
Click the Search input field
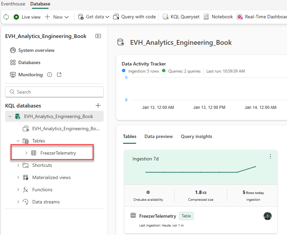[54, 92]
